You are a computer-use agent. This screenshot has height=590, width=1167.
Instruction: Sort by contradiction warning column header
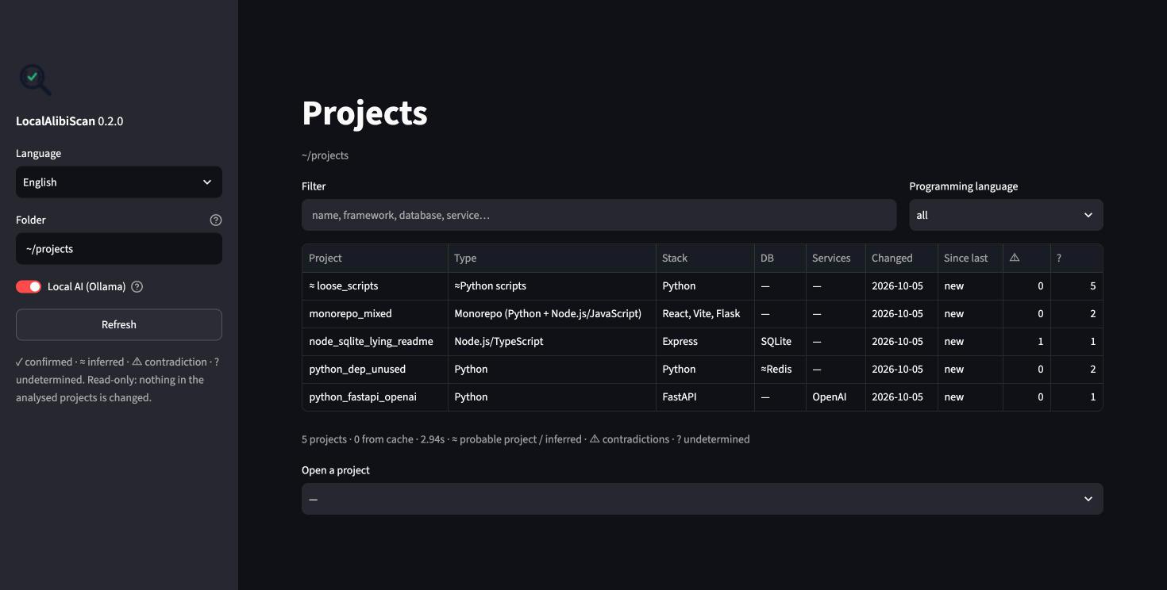coord(1026,259)
